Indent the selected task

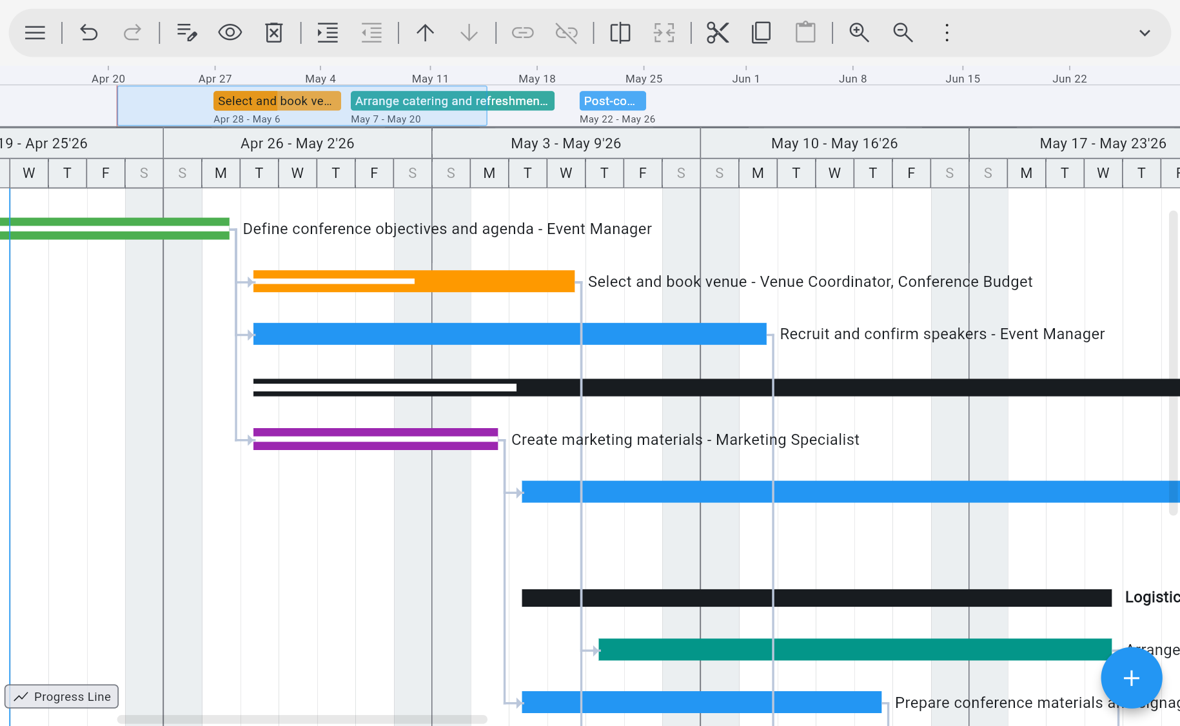(327, 32)
